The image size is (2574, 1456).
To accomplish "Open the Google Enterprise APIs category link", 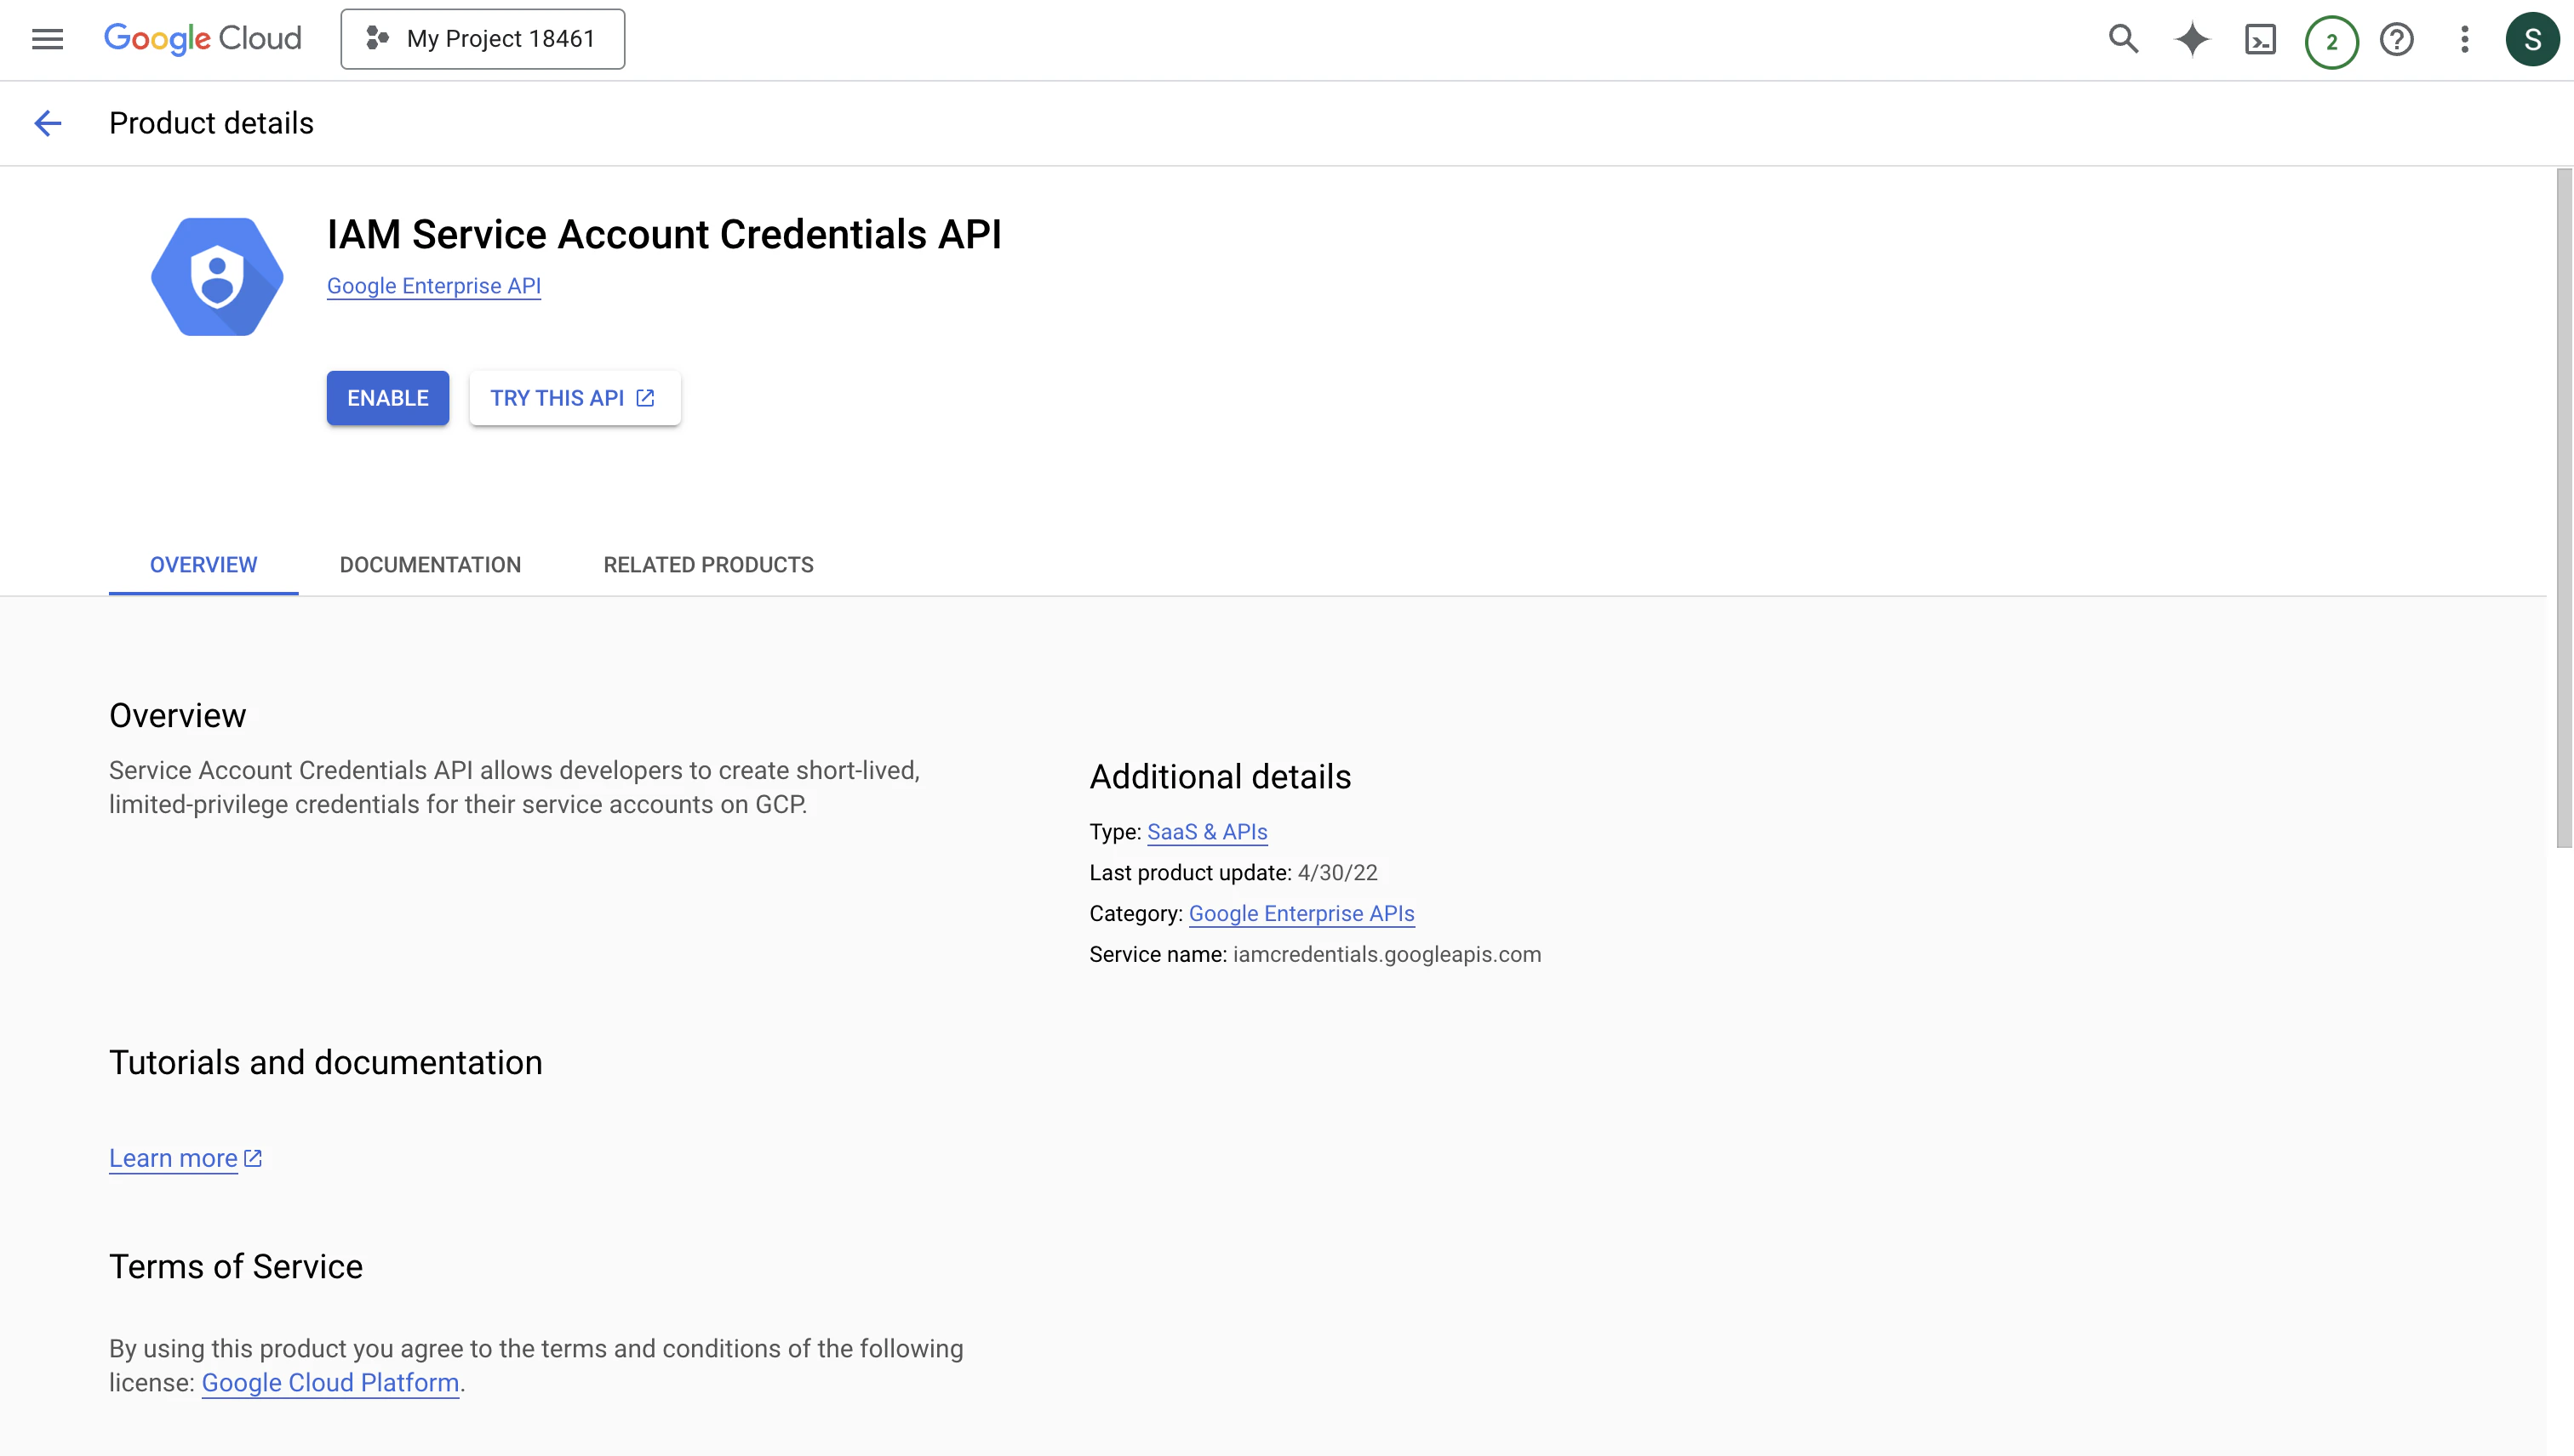I will 1301,914.
